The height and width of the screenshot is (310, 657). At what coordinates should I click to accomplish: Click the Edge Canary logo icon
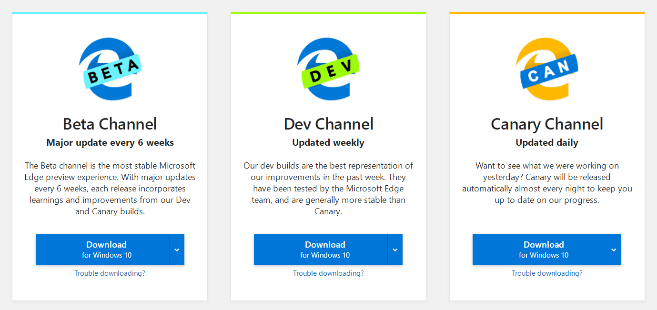[x=547, y=69]
